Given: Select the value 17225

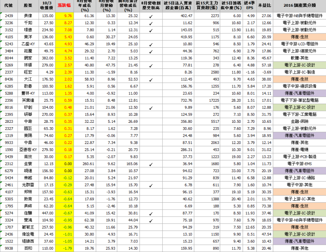Looking at the screenshot, I should click(x=214, y=101).
